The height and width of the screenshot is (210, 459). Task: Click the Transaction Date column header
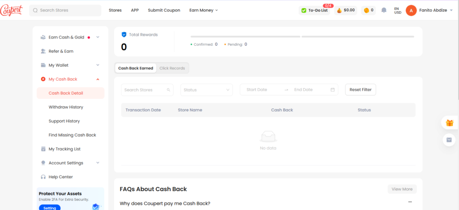143,110
